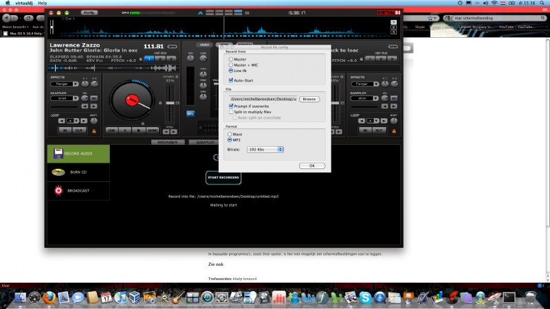The height and width of the screenshot is (309, 550).
Task: Click left deck sampler REC icon
Action: coord(93,98)
